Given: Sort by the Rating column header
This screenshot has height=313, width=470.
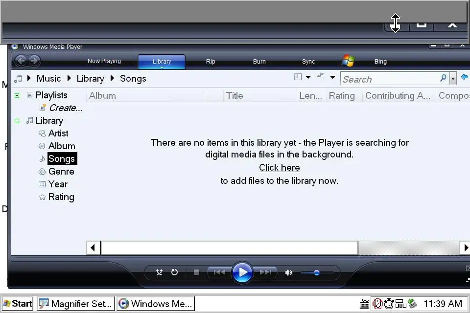Looking at the screenshot, I should (x=344, y=95).
